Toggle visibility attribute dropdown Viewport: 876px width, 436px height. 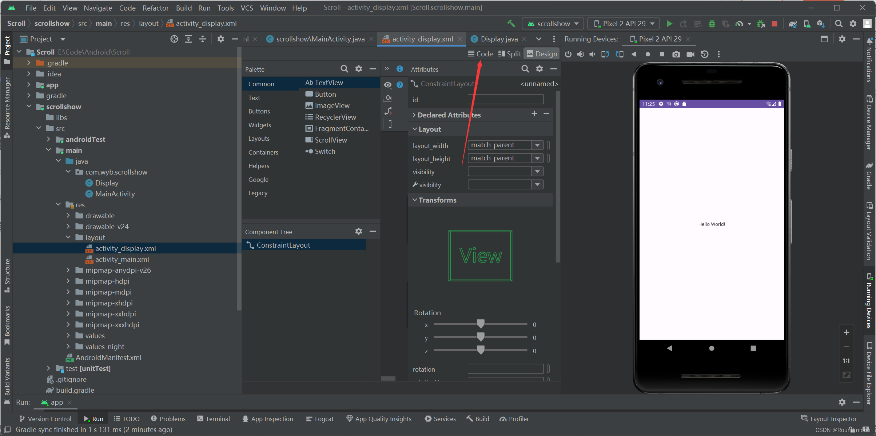point(536,171)
